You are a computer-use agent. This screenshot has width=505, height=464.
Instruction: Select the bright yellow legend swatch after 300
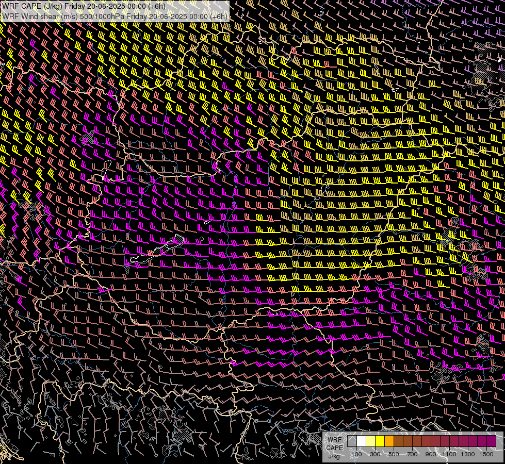380,441
